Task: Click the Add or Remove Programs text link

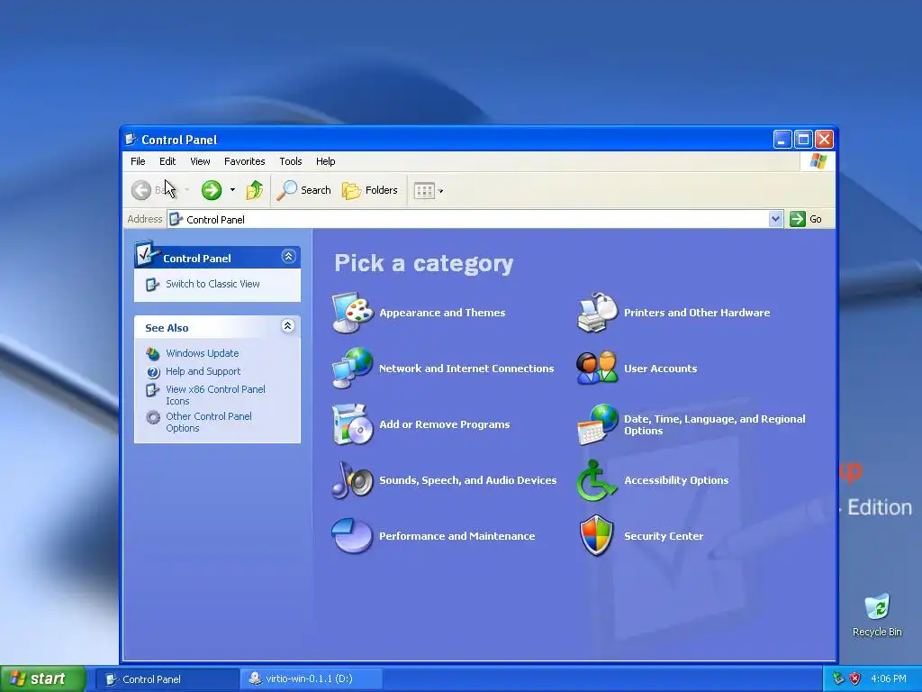Action: [x=445, y=424]
